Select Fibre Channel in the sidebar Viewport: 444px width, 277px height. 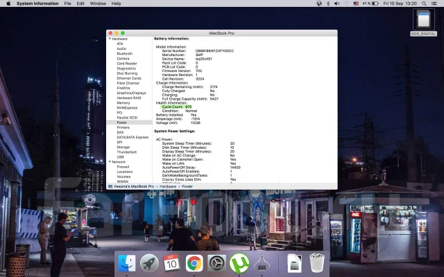[128, 83]
